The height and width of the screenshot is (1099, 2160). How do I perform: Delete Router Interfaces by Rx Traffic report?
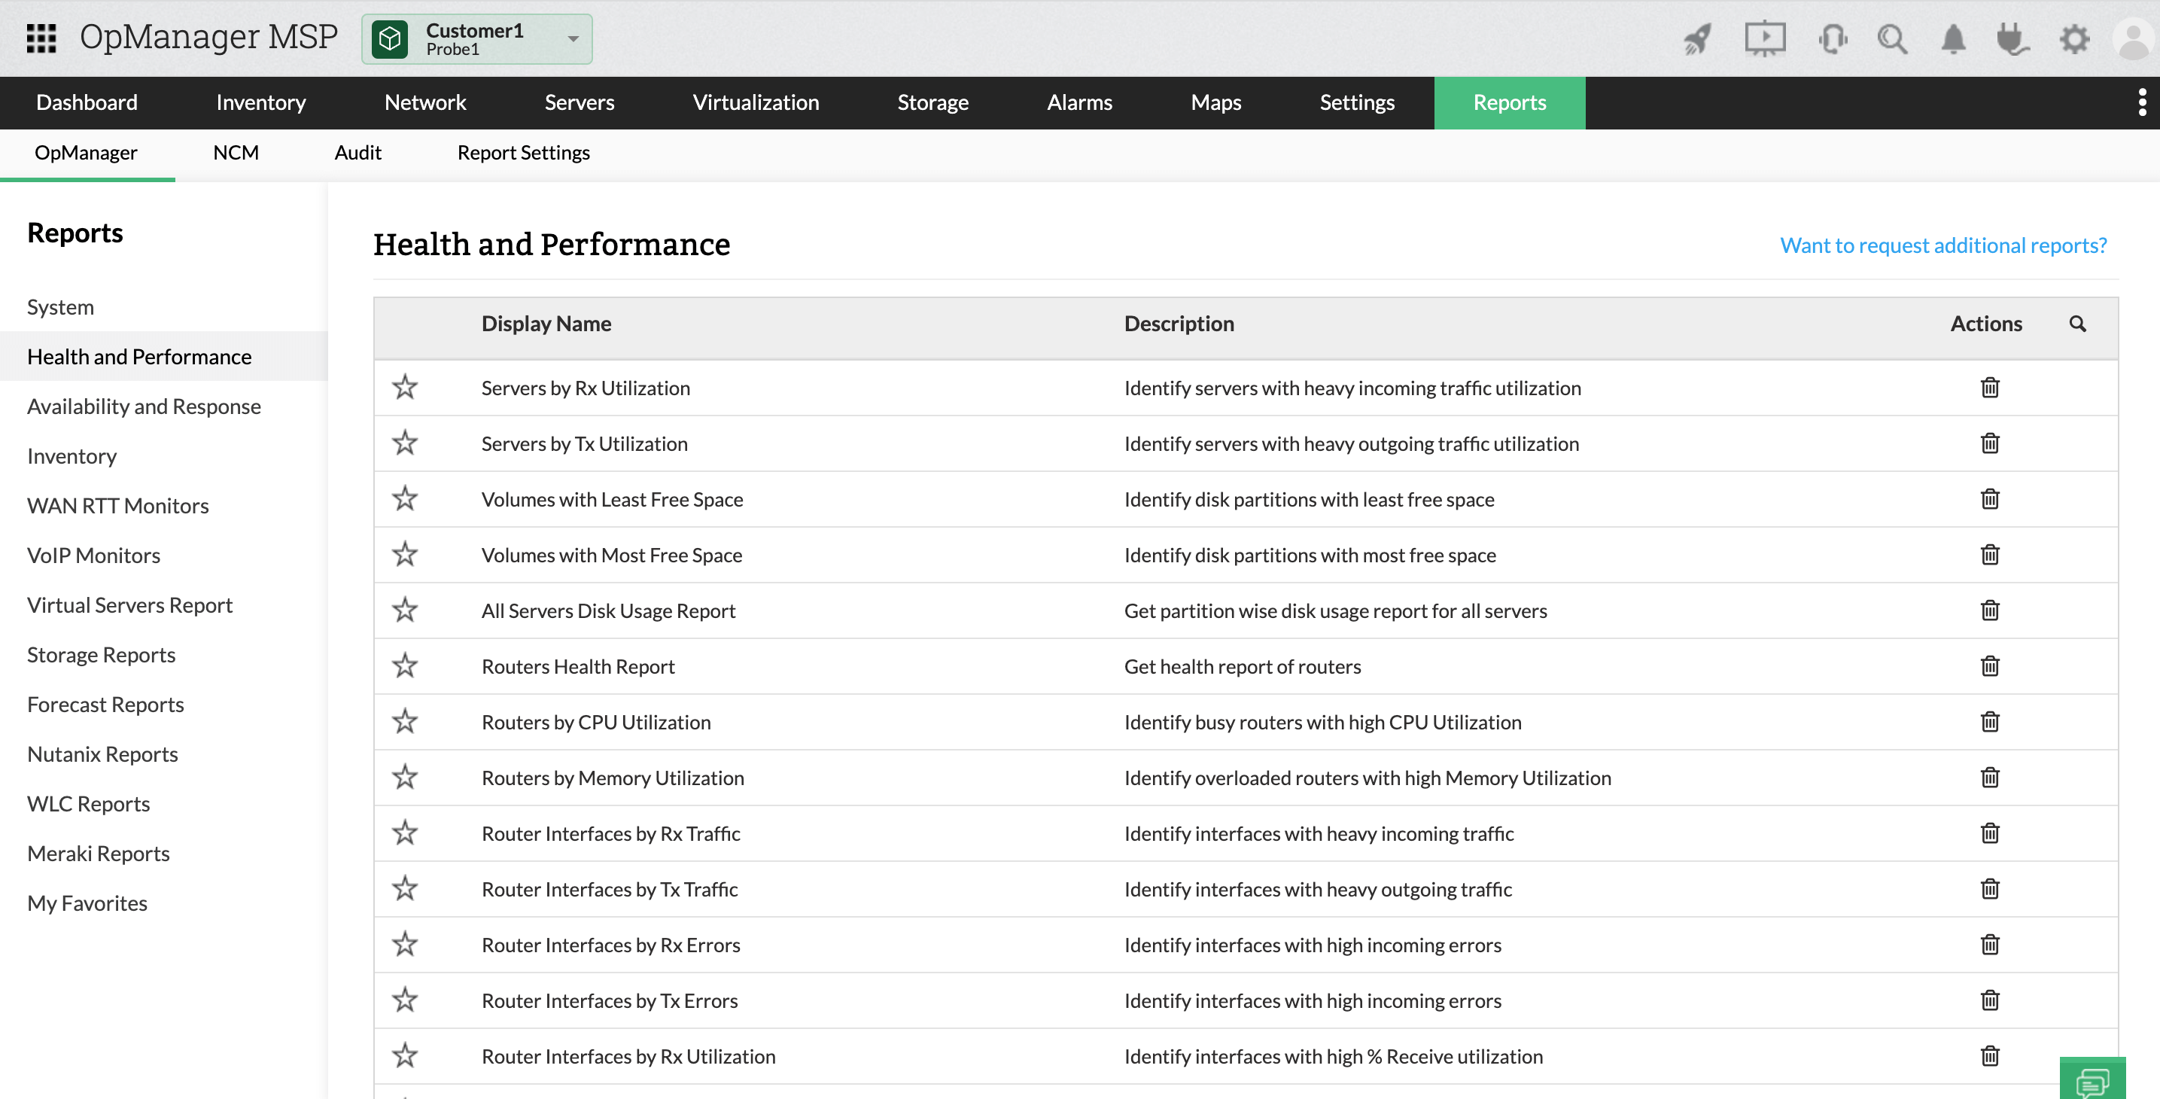(x=1990, y=833)
